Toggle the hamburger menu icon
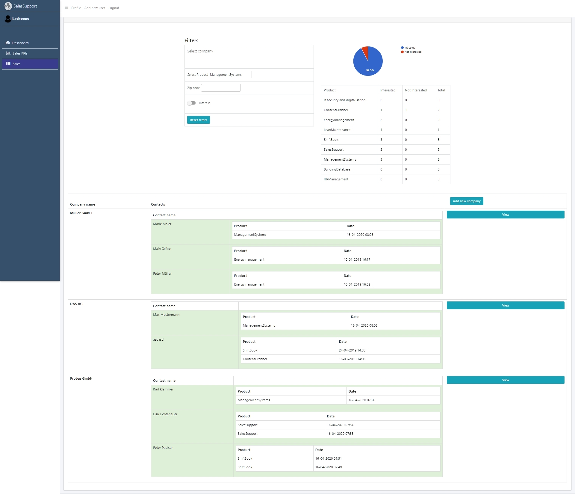The image size is (575, 501). [66, 8]
